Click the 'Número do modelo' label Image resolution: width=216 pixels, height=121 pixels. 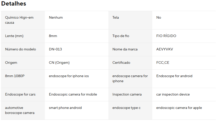tap(20, 49)
